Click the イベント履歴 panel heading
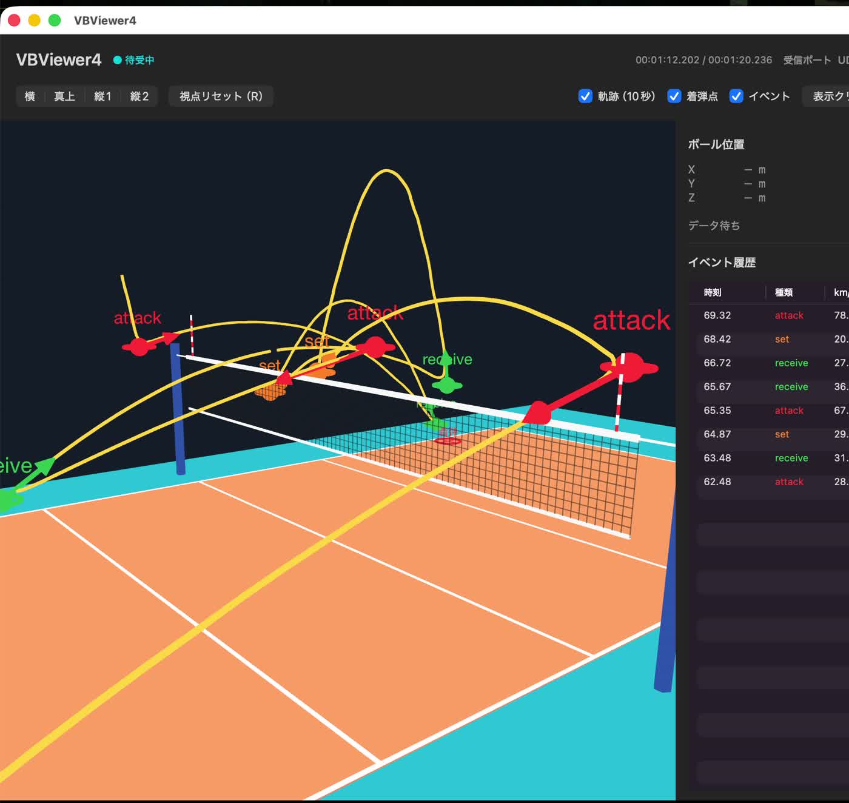The height and width of the screenshot is (803, 849). [722, 263]
